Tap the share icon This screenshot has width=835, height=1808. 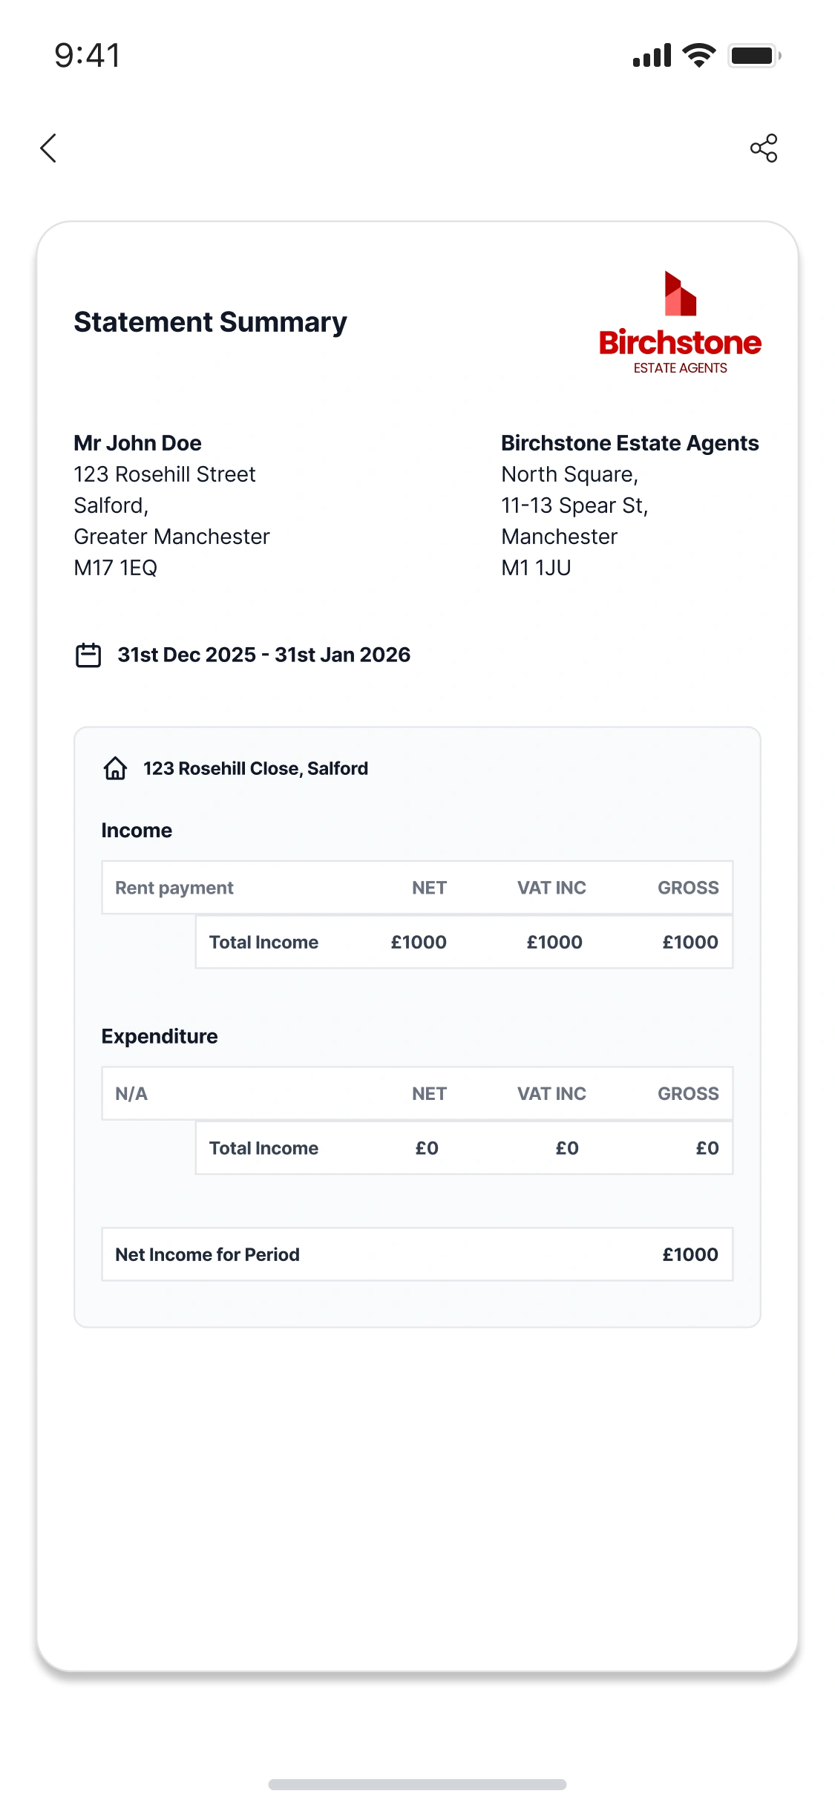pos(763,148)
